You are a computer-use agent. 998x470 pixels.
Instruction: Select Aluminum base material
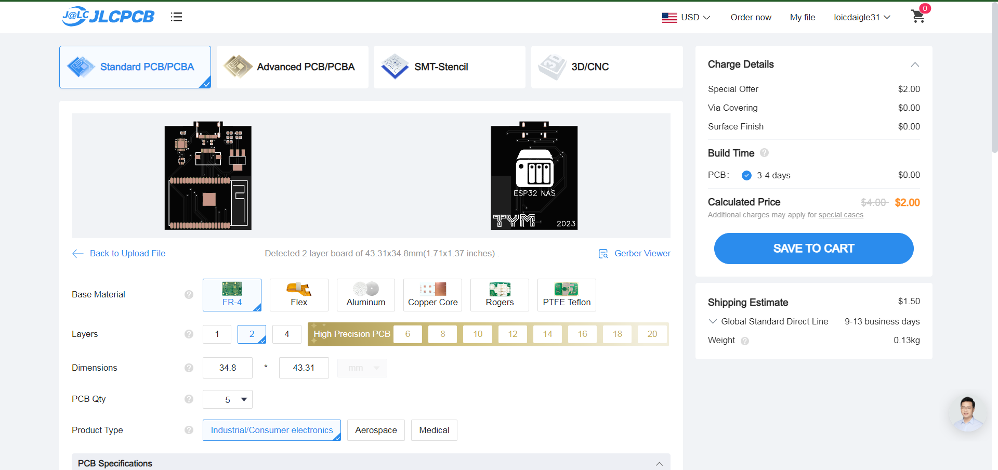click(366, 295)
